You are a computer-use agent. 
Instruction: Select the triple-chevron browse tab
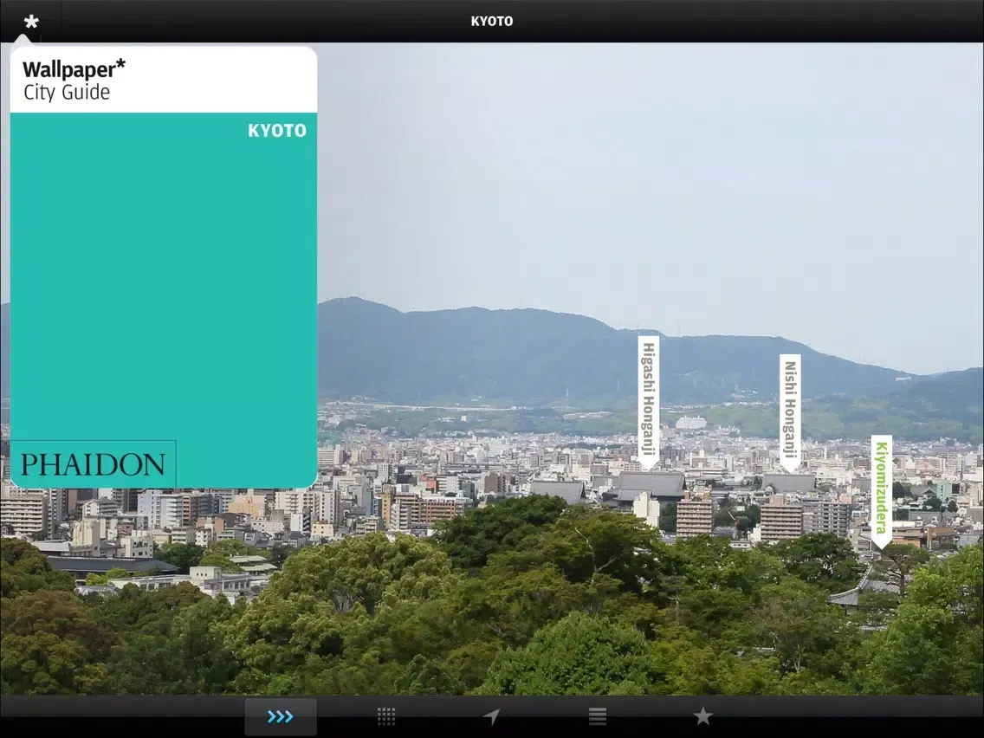coord(281,716)
